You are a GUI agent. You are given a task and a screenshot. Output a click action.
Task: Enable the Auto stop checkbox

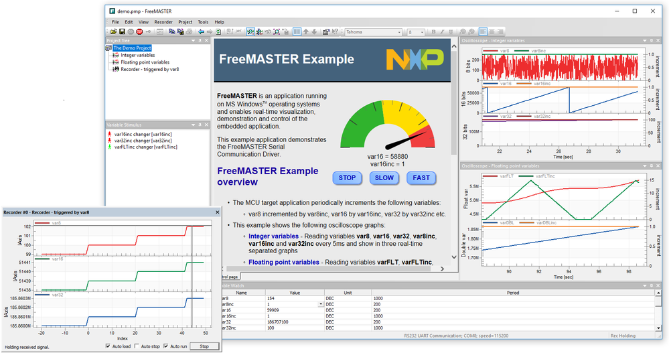tap(137, 346)
